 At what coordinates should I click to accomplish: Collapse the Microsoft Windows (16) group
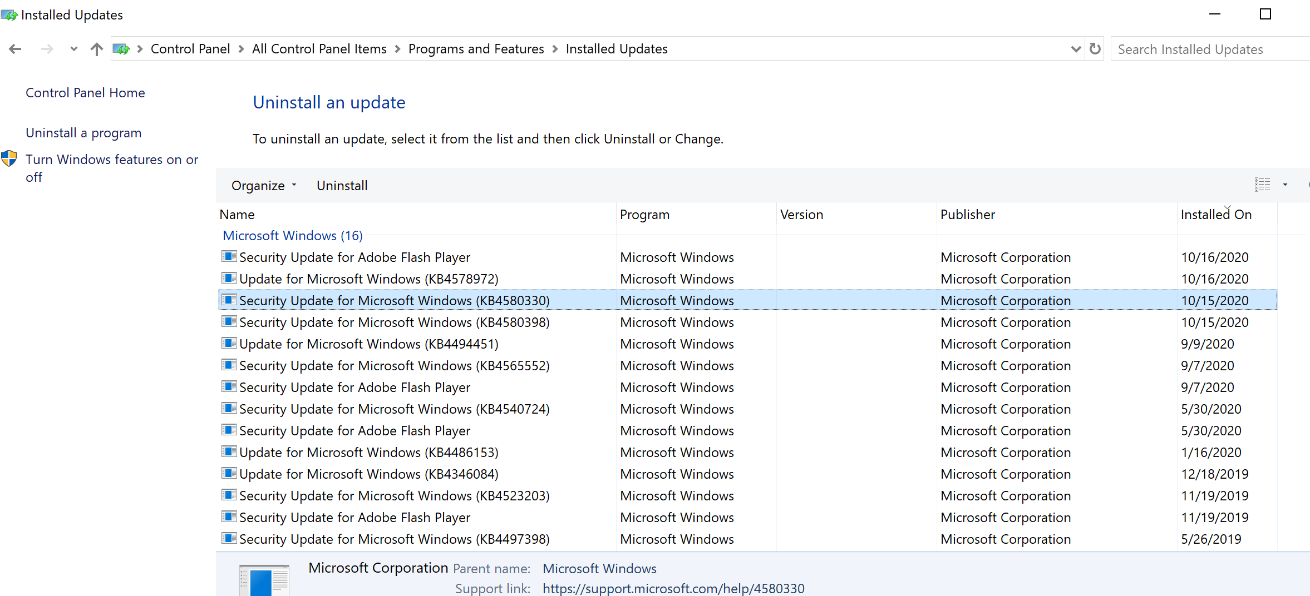coord(293,236)
